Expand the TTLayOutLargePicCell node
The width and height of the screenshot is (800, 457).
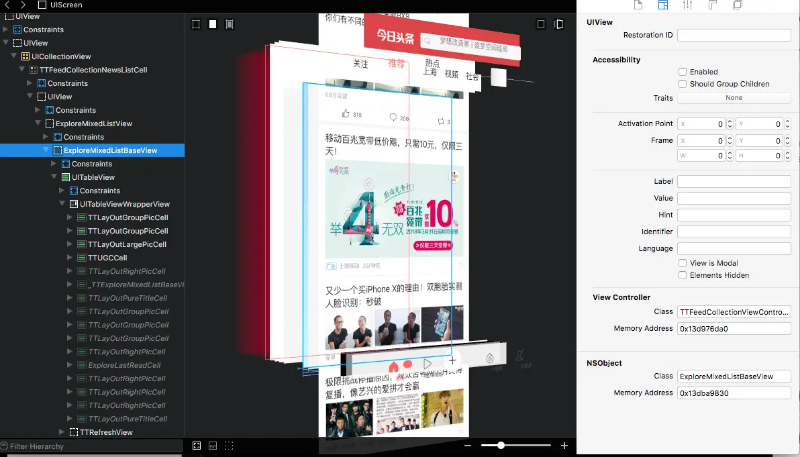pyautogui.click(x=70, y=244)
